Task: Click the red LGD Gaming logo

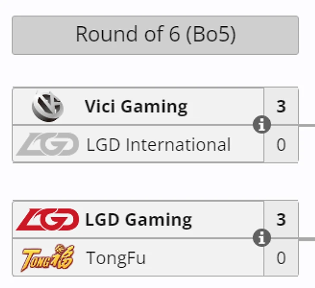Action: (47, 220)
